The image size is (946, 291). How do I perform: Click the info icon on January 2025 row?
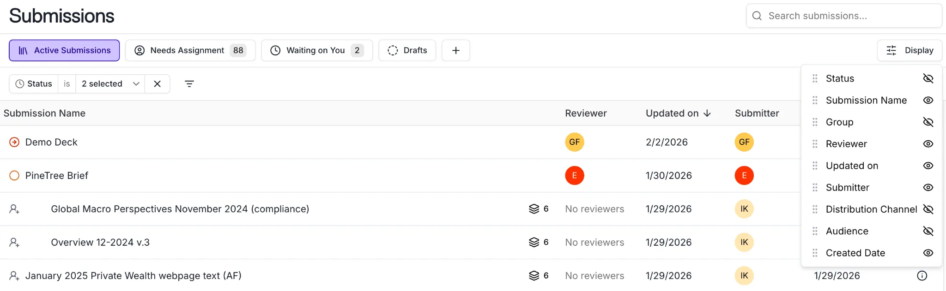click(x=922, y=276)
